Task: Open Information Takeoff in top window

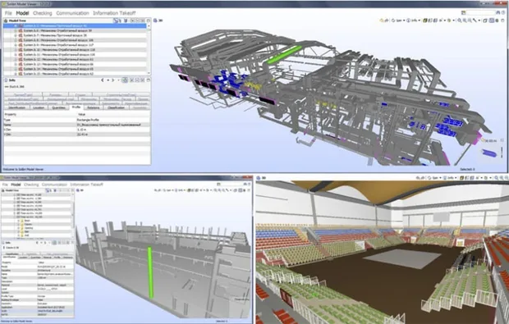Action: [x=114, y=13]
